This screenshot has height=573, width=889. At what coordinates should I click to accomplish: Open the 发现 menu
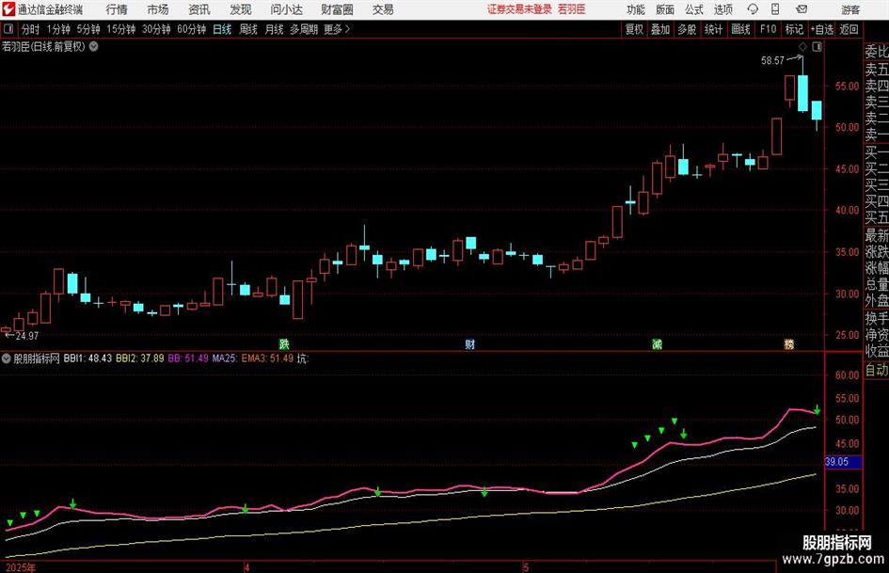241,9
